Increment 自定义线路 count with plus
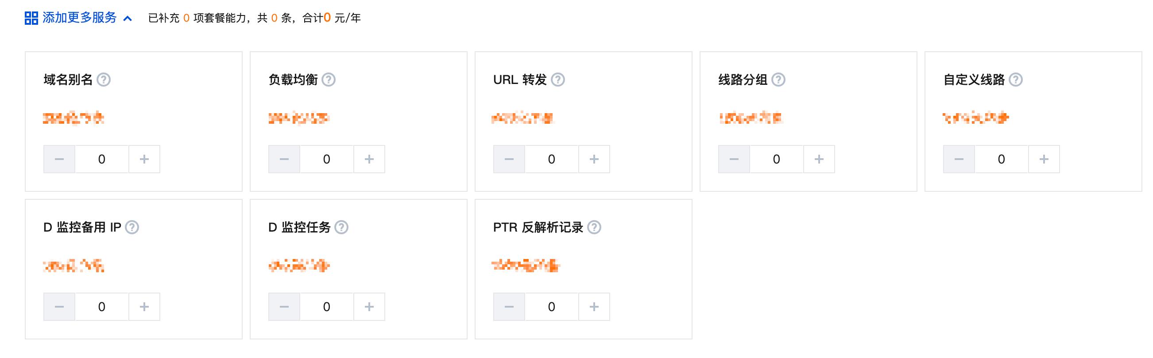Screen dimensions: 1153x358 click(x=1044, y=159)
